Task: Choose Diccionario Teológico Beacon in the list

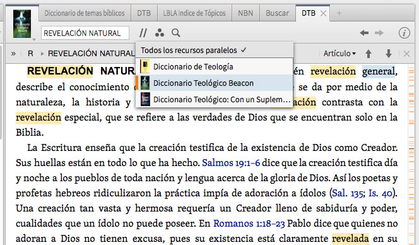Action: (215, 83)
